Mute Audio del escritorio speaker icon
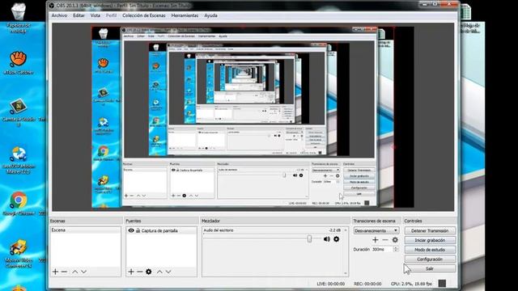The image size is (518, 291). coord(327,239)
